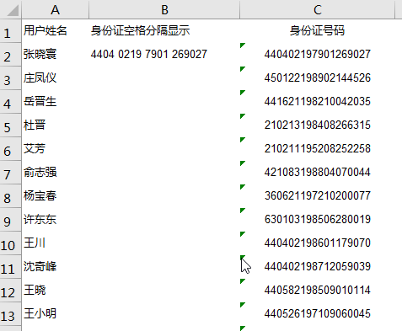Screen dimensions: 402x331
Task: Select the cell containing 张晓寰
Action: tap(56, 55)
